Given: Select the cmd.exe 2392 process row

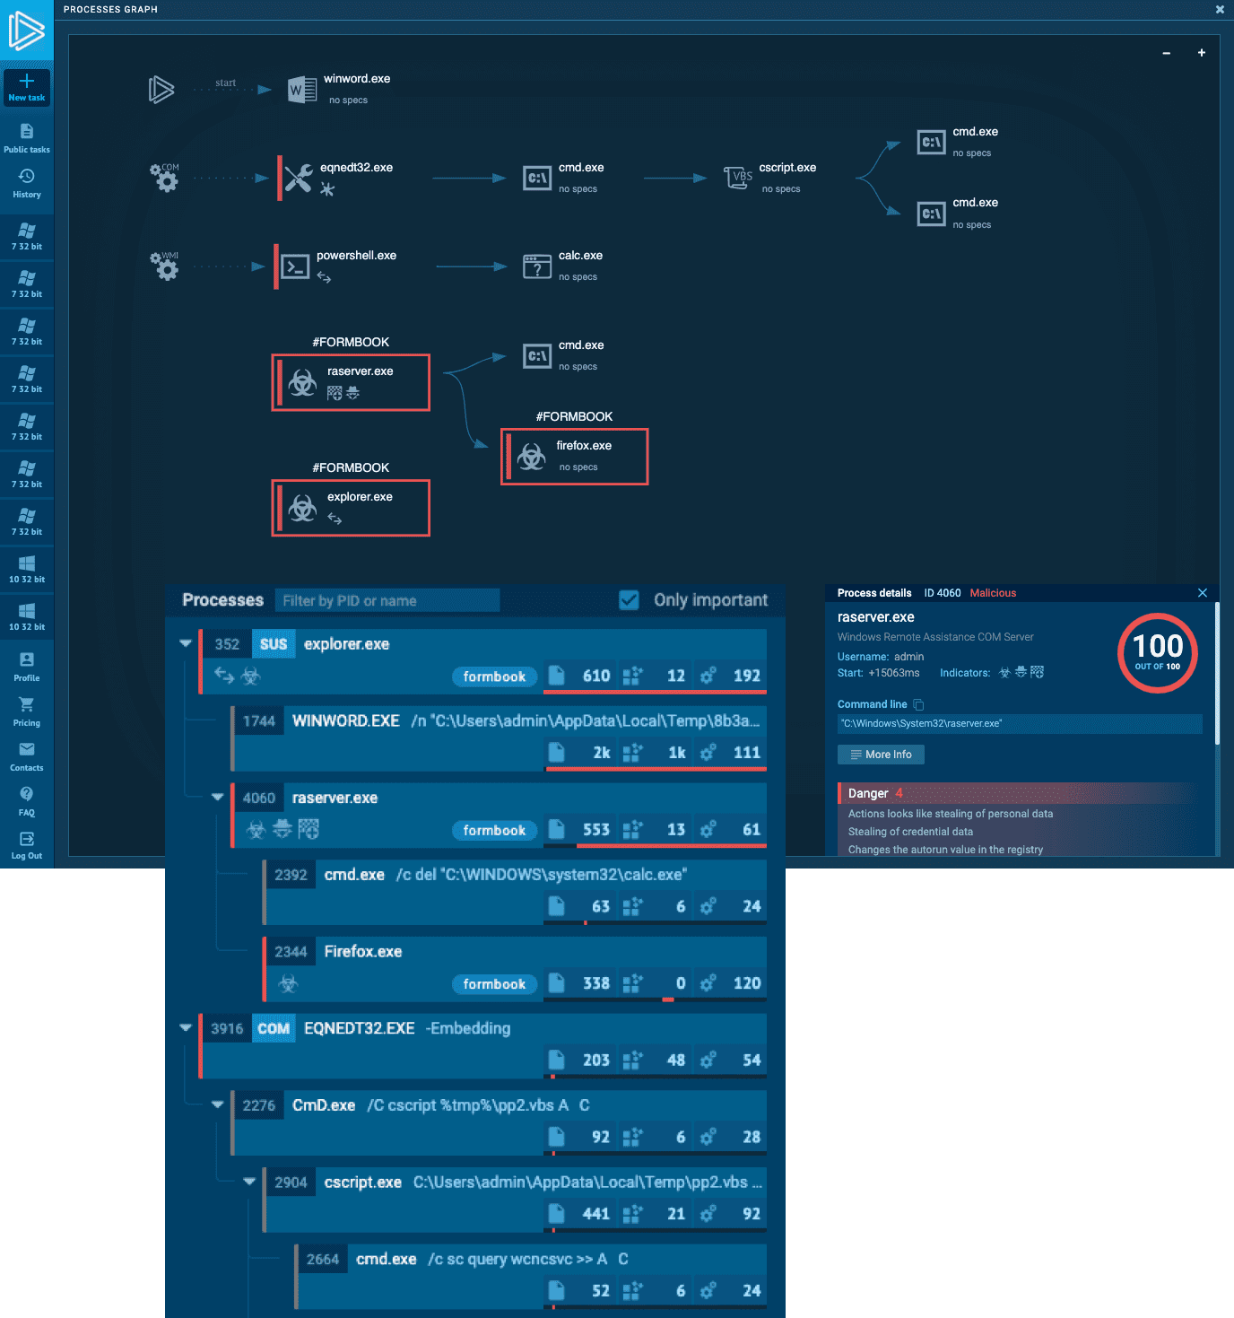Looking at the screenshot, I should click(x=515, y=892).
